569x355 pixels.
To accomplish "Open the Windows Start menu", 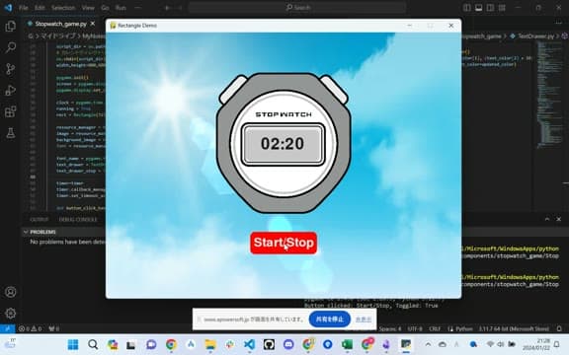I will 73,344.
